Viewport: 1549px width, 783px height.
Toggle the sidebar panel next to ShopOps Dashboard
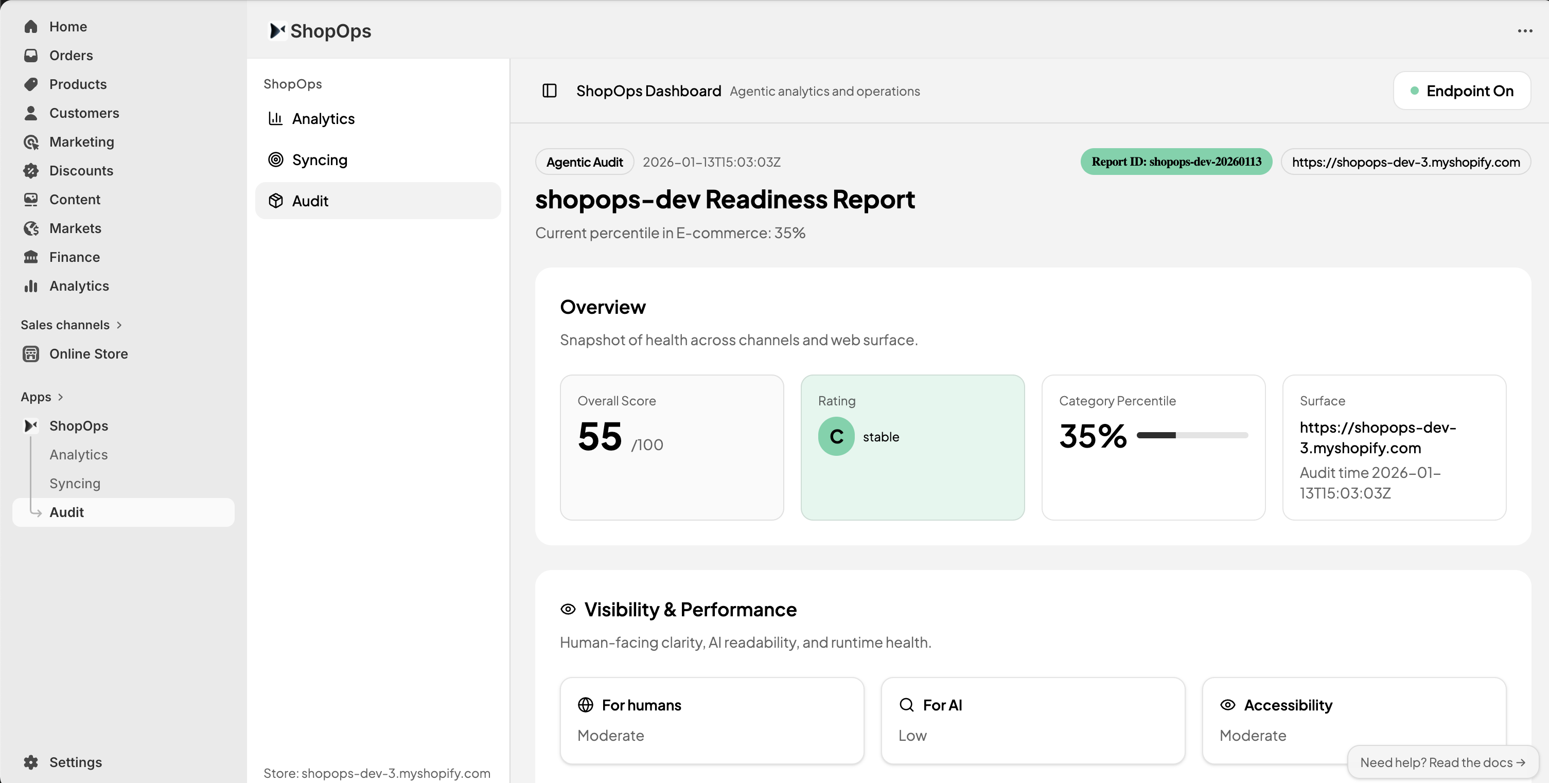coord(549,91)
